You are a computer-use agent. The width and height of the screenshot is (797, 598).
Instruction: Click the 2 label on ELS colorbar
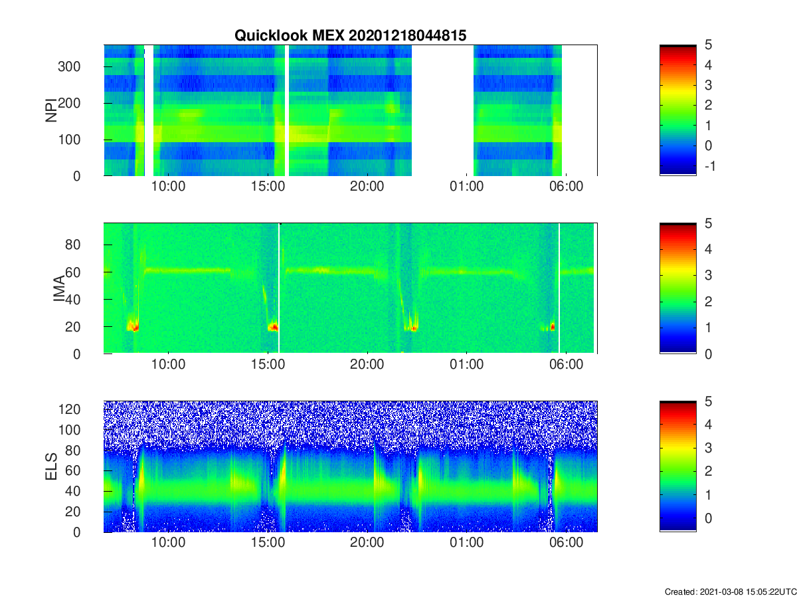(x=707, y=472)
